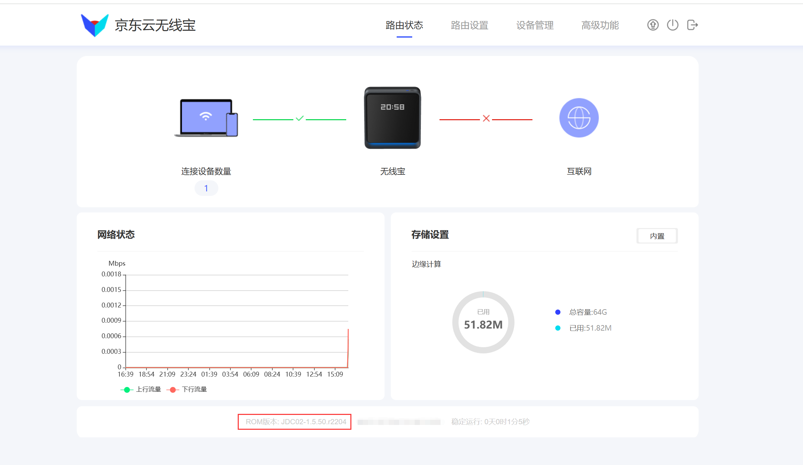Click the green check connection mark
Image resolution: width=803 pixels, height=465 pixels.
click(x=300, y=118)
